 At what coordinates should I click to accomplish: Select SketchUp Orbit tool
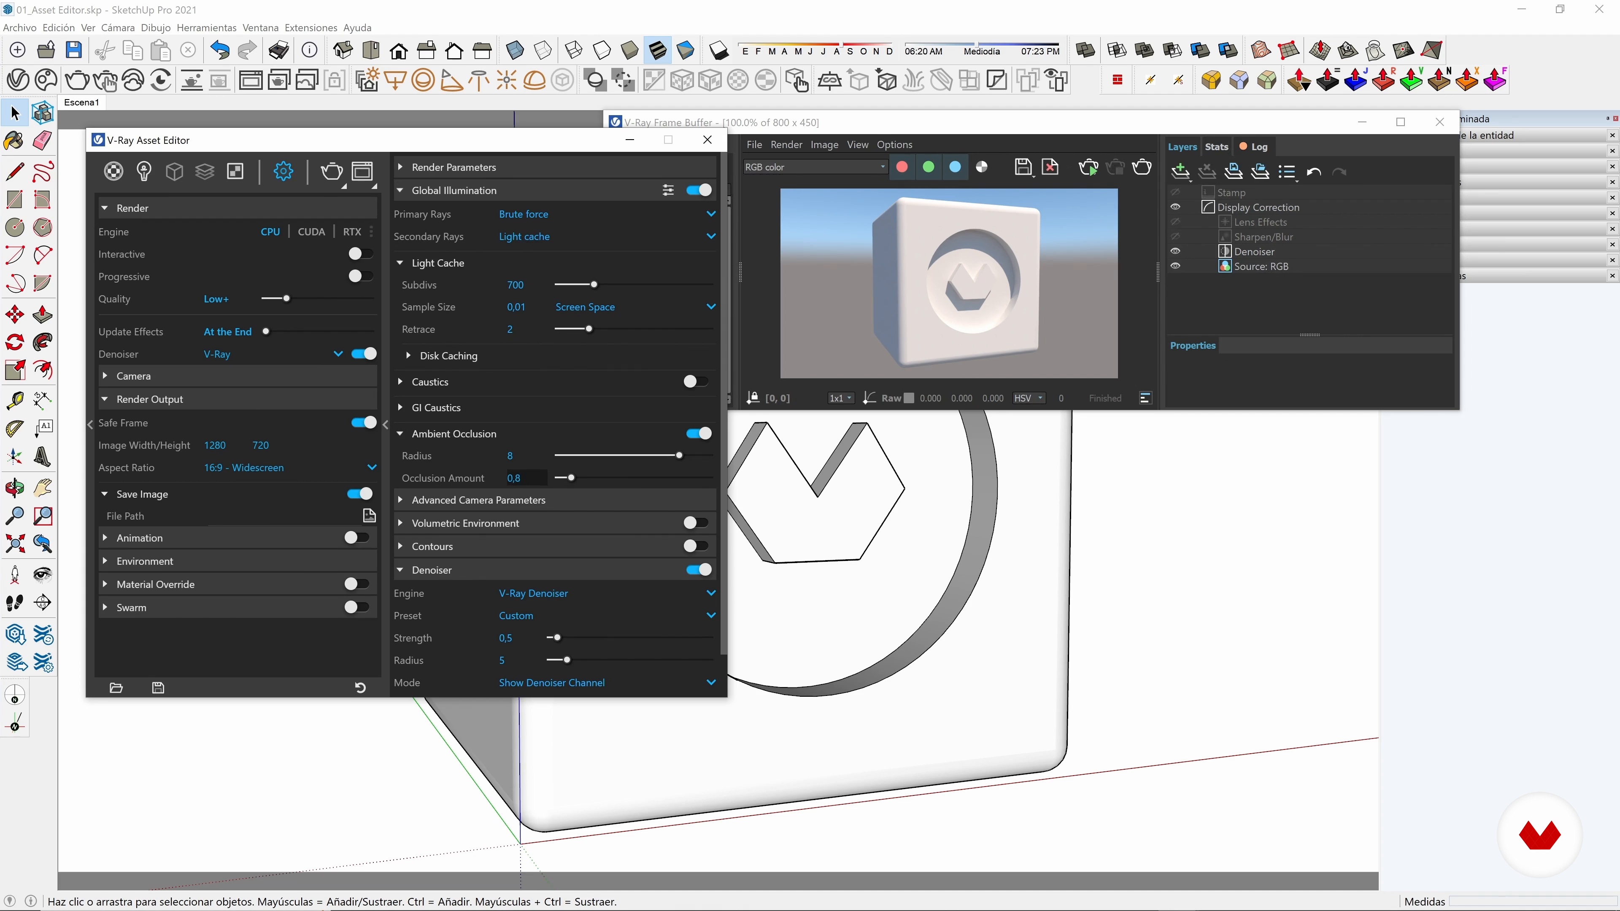point(14,488)
